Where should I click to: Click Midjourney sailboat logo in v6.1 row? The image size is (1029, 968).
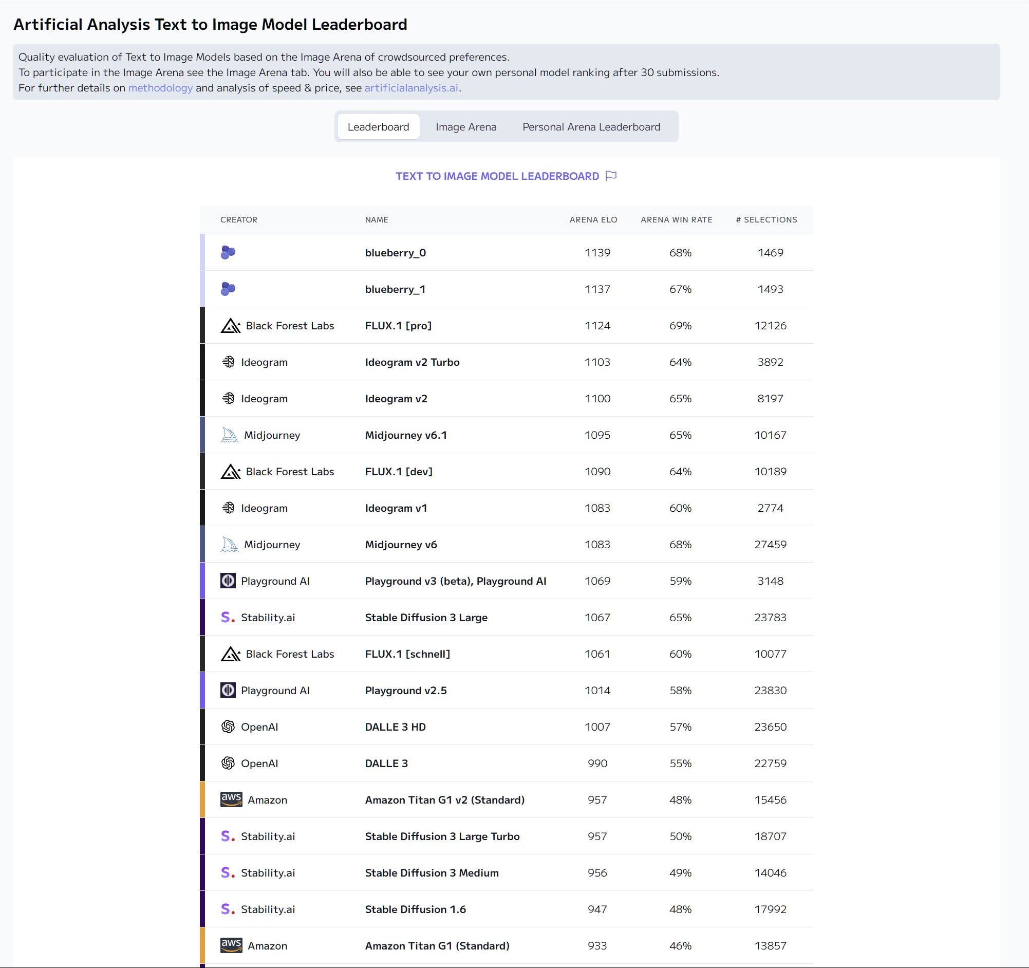coord(229,435)
